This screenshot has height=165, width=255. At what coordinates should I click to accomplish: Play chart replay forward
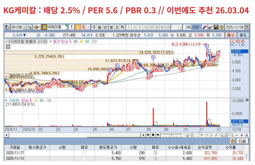click(143, 135)
